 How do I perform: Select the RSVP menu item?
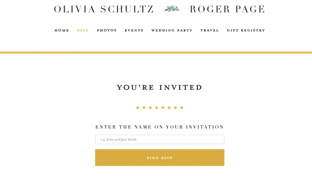click(83, 30)
